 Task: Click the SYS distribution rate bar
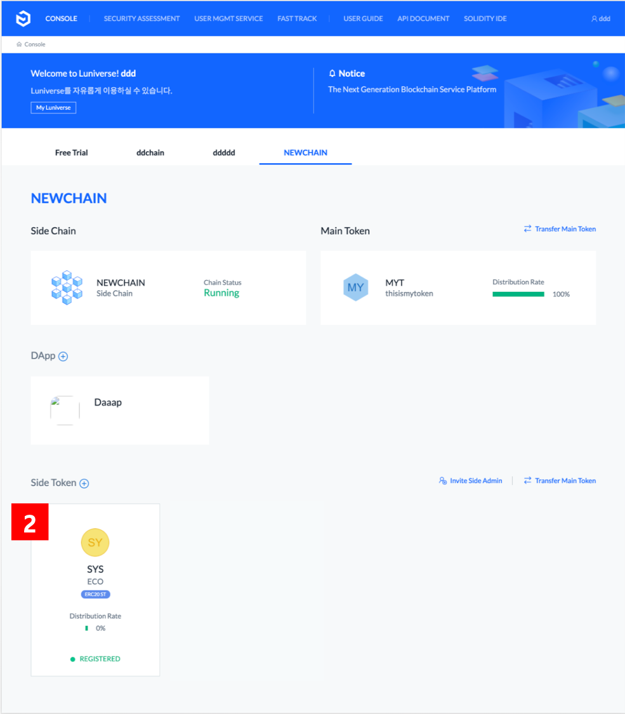click(x=86, y=628)
